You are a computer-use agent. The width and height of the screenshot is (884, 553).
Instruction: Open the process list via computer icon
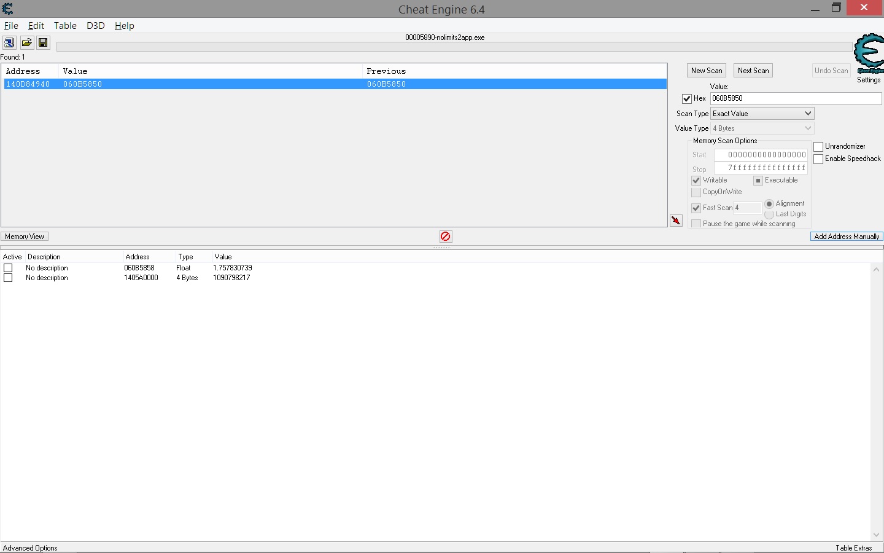(x=9, y=42)
